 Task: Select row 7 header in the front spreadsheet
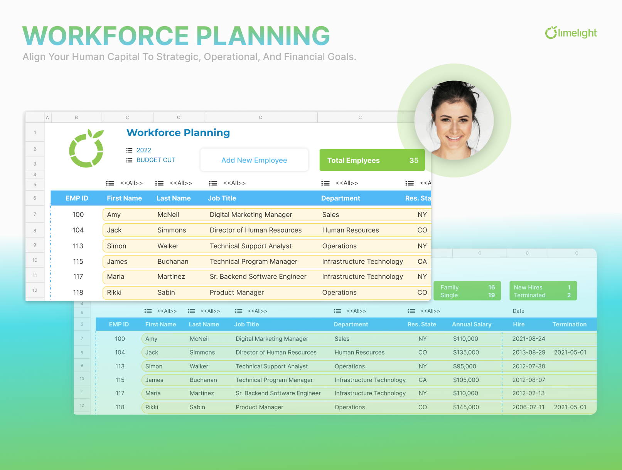pos(35,214)
